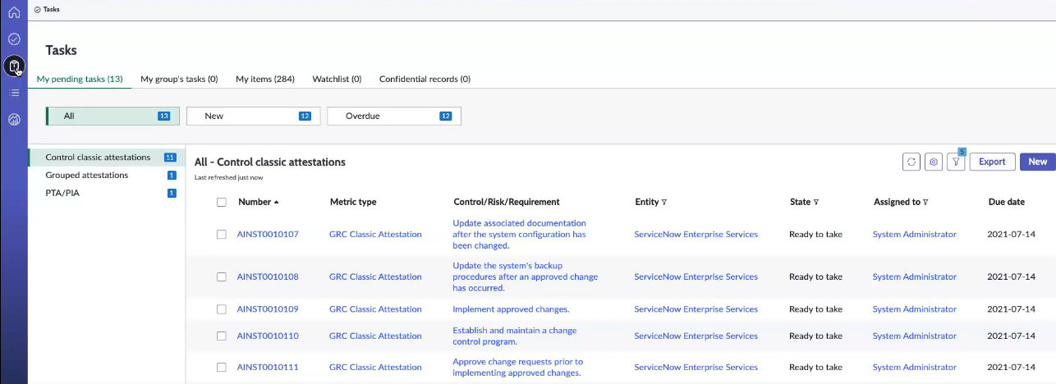Check the box for AINST0010110
Image resolution: width=1056 pixels, height=384 pixels.
(222, 336)
